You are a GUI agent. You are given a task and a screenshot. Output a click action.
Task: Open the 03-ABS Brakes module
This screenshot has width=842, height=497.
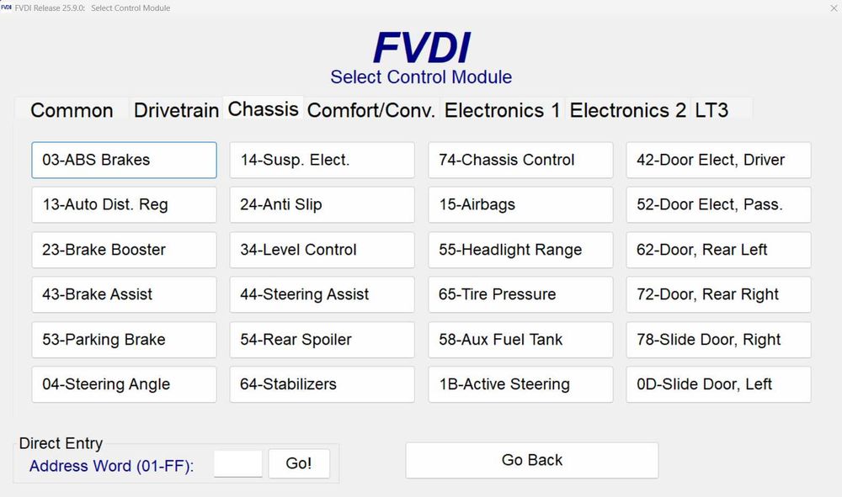pyautogui.click(x=124, y=160)
